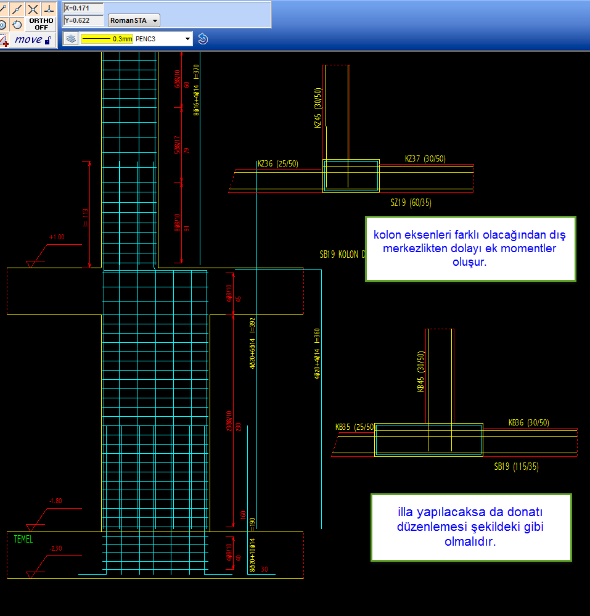
Task: Click the yellow 0.3mm line swatch
Action: pyautogui.click(x=107, y=39)
